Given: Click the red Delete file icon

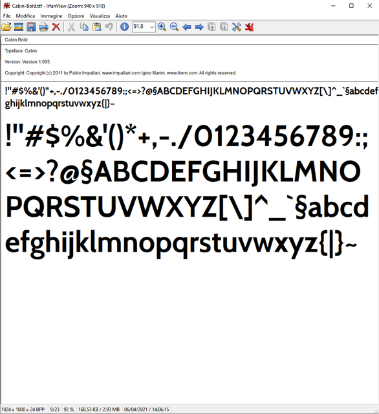Looking at the screenshot, I should [56, 27].
